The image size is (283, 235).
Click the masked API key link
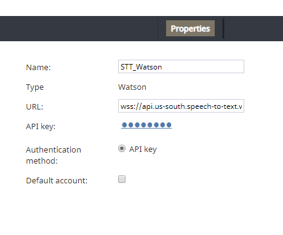pyautogui.click(x=146, y=125)
